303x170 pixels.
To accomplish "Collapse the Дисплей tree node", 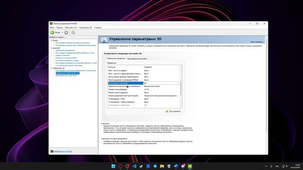I will point(52,48).
